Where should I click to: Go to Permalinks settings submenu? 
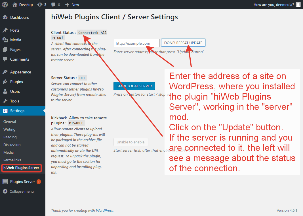tap(12, 160)
